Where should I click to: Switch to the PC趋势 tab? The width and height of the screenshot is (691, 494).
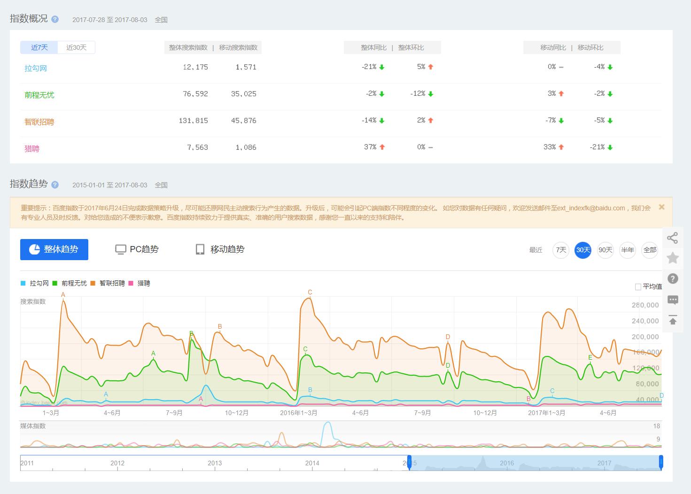point(137,249)
